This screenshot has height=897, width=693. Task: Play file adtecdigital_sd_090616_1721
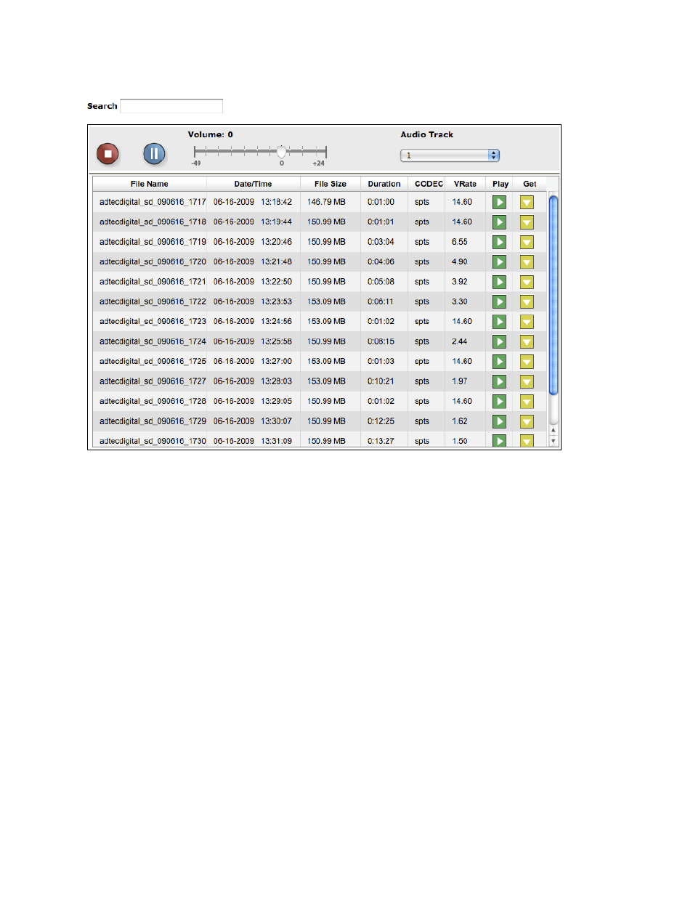[500, 282]
